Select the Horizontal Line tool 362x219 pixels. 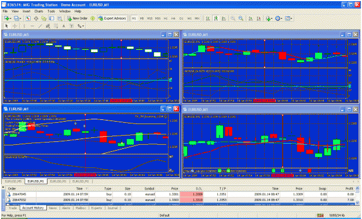[x=32, y=26]
